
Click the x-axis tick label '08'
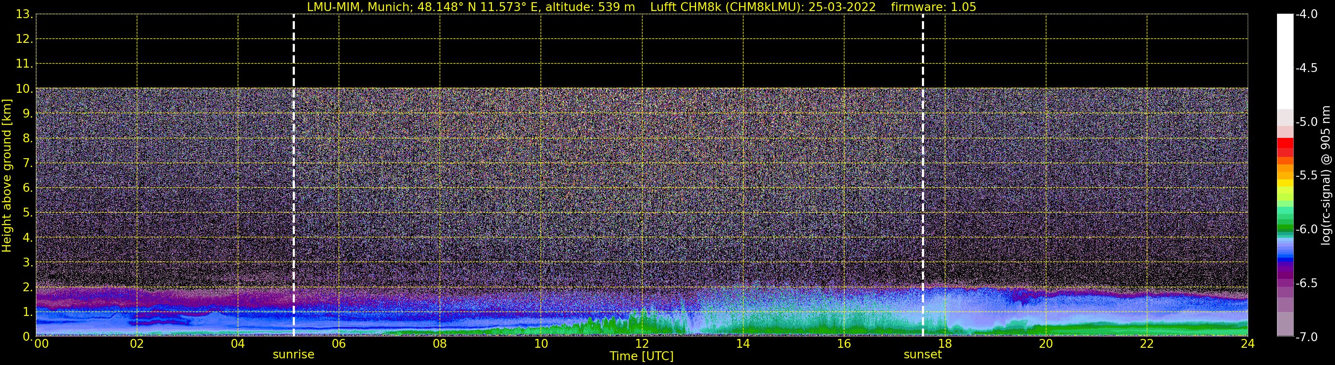click(440, 344)
